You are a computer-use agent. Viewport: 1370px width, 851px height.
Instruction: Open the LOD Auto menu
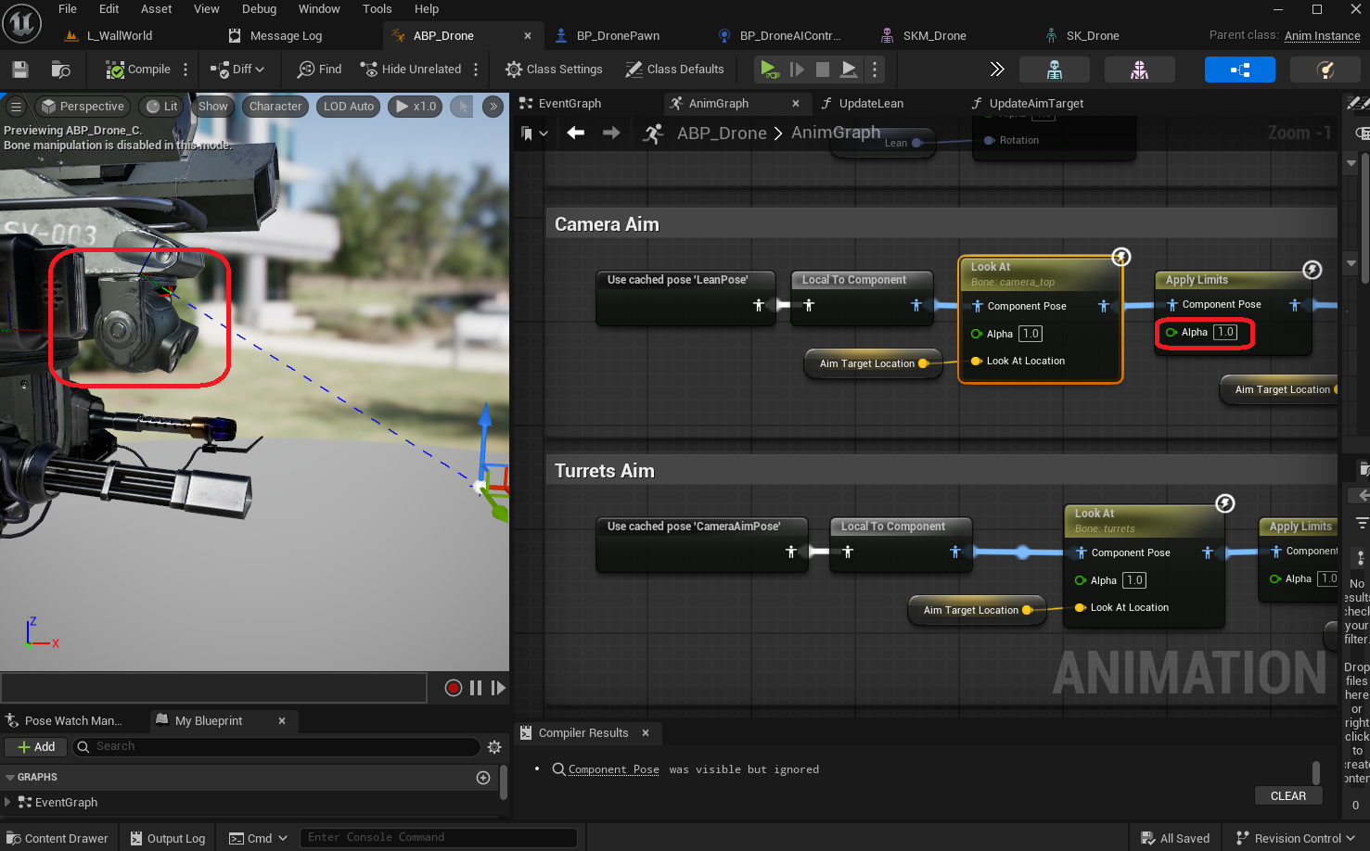click(349, 107)
